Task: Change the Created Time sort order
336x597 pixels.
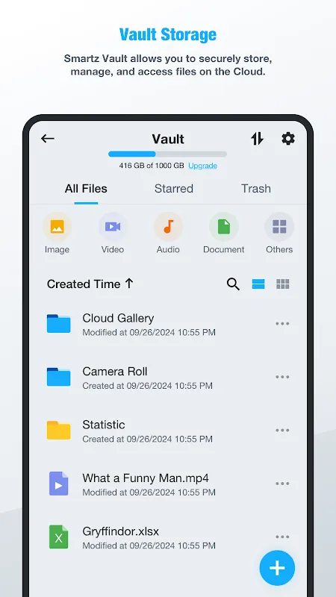Action: [x=90, y=284]
